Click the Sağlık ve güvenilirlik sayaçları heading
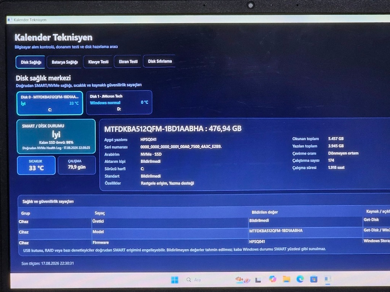Viewport: 390px width, 292px height. (48, 202)
